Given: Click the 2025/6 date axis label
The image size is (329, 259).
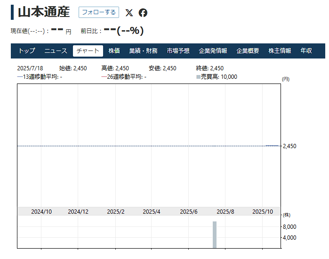Looking at the screenshot, I should pyautogui.click(x=189, y=211).
